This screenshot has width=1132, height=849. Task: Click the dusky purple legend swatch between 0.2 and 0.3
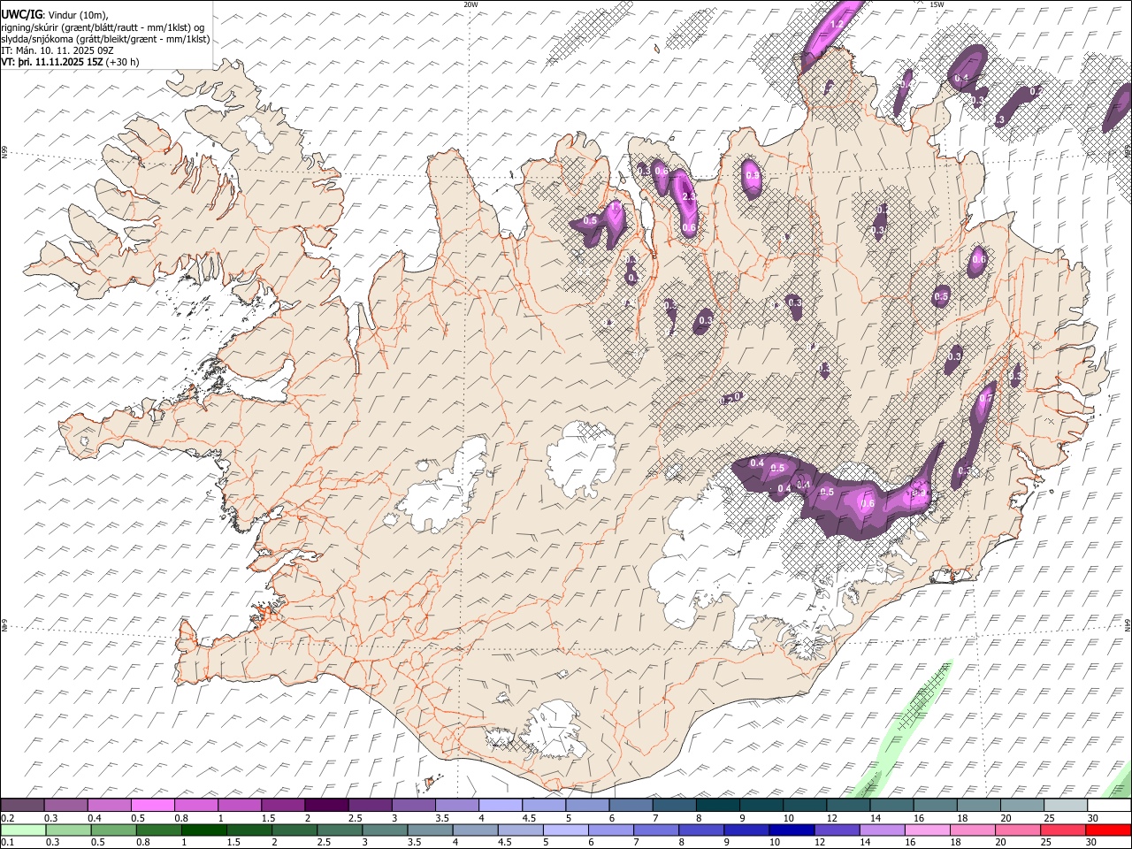pyautogui.click(x=23, y=806)
